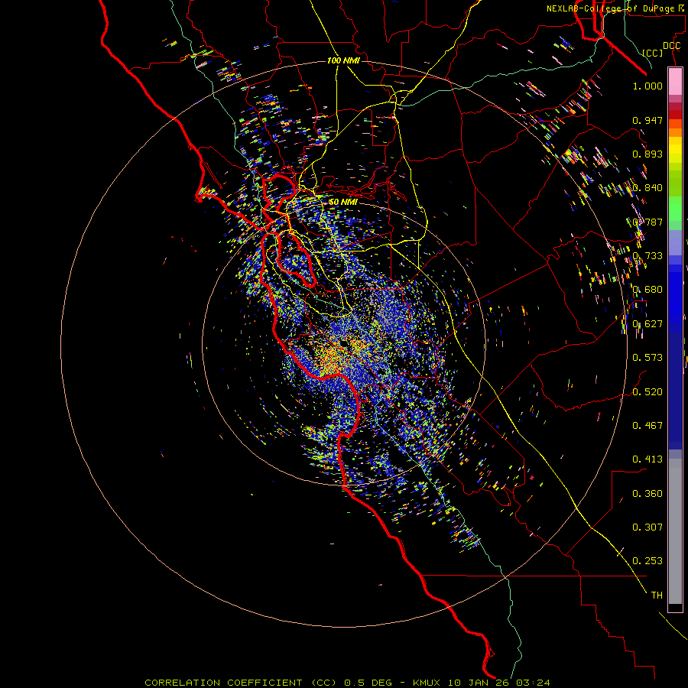Click the 0.893 legend value
This screenshot has height=688, width=688.
coord(647,154)
